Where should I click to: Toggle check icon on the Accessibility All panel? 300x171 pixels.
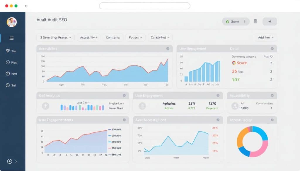point(272,95)
